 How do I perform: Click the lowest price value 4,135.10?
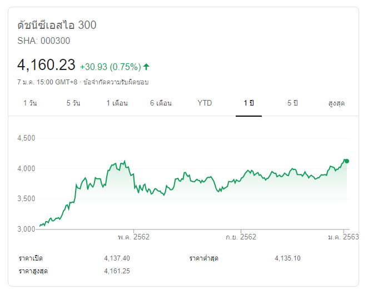(288, 258)
